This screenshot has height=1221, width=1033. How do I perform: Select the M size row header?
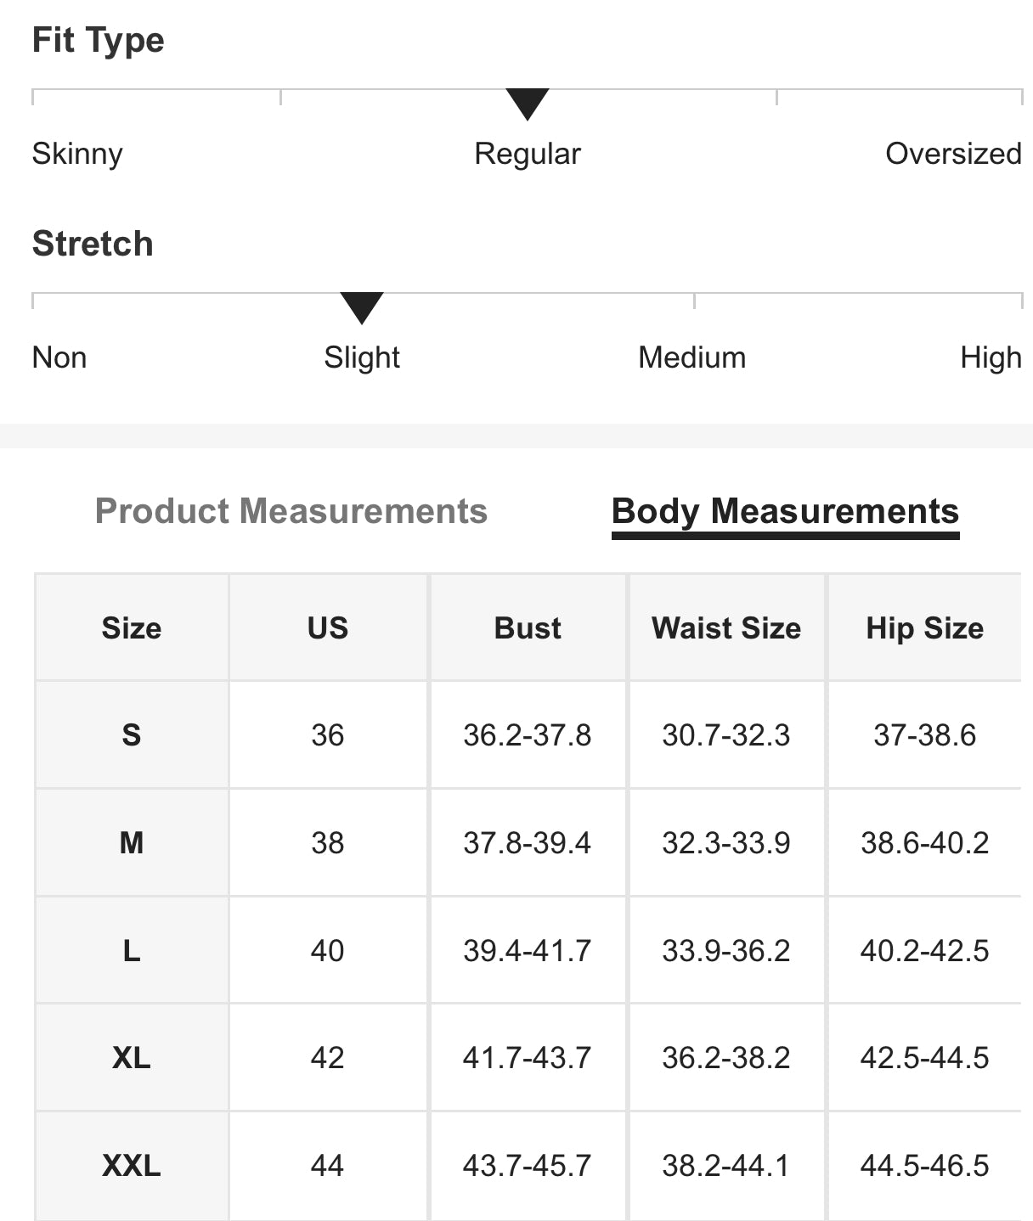click(x=132, y=842)
